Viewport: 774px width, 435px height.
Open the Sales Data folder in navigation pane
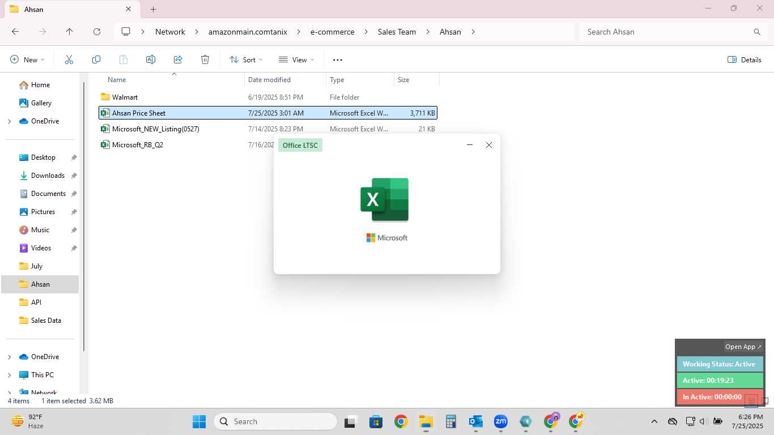[46, 321]
